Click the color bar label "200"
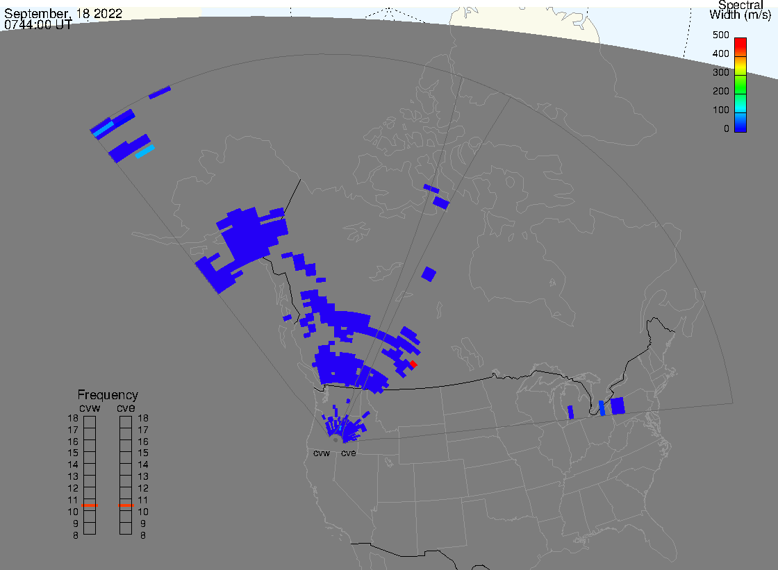Screen dimensions: 778x570 [x=720, y=91]
